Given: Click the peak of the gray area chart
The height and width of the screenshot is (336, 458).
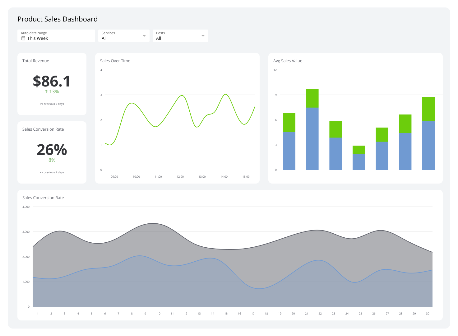Looking at the screenshot, I should pos(152,224).
